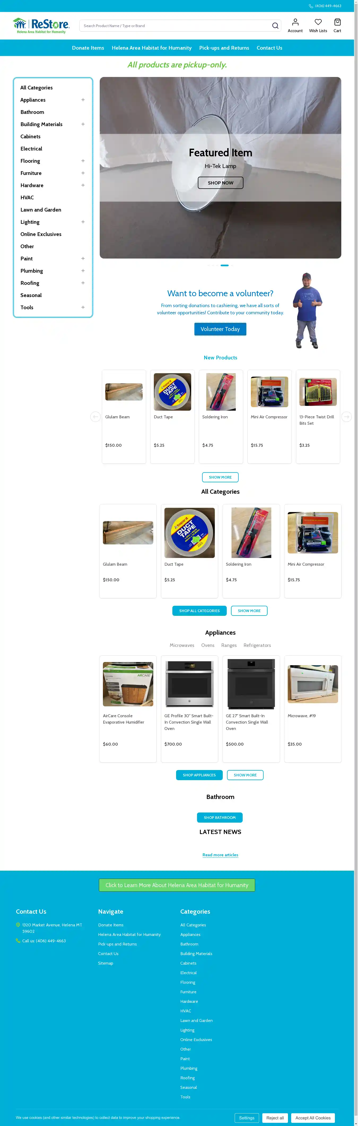Screen dimensions: 358x1126
Task: Expand Building Materials subcategories
Action: pos(83,124)
